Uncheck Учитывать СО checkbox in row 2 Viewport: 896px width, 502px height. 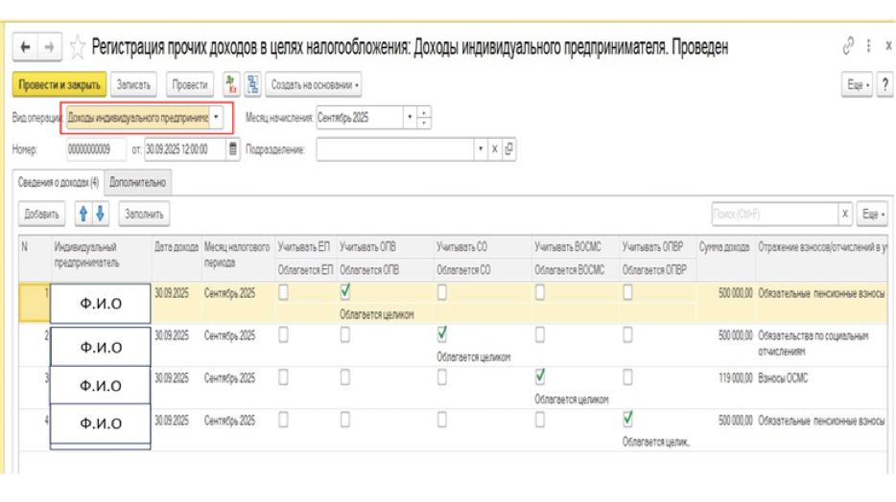442,334
